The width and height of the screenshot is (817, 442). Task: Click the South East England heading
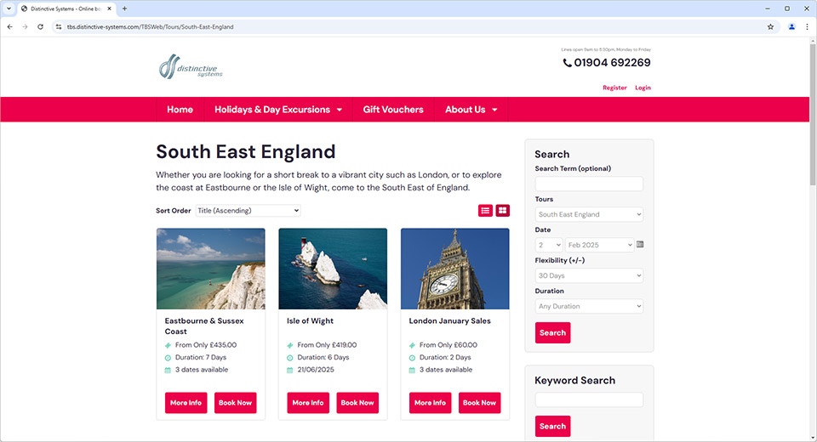245,151
